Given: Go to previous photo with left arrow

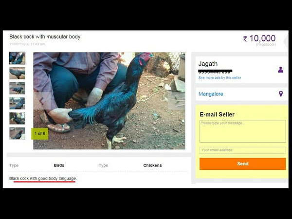Looking at the screenshot, I should pyautogui.click(x=42, y=101).
